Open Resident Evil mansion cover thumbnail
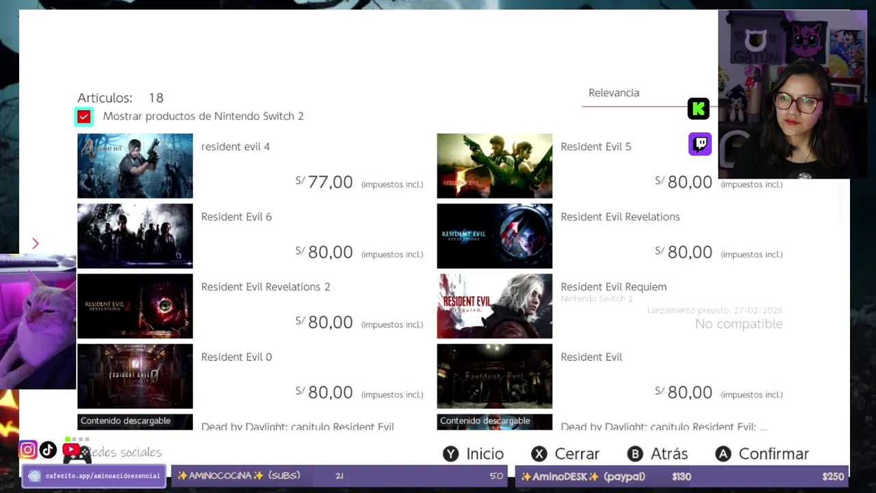This screenshot has width=876, height=493. pyautogui.click(x=494, y=376)
